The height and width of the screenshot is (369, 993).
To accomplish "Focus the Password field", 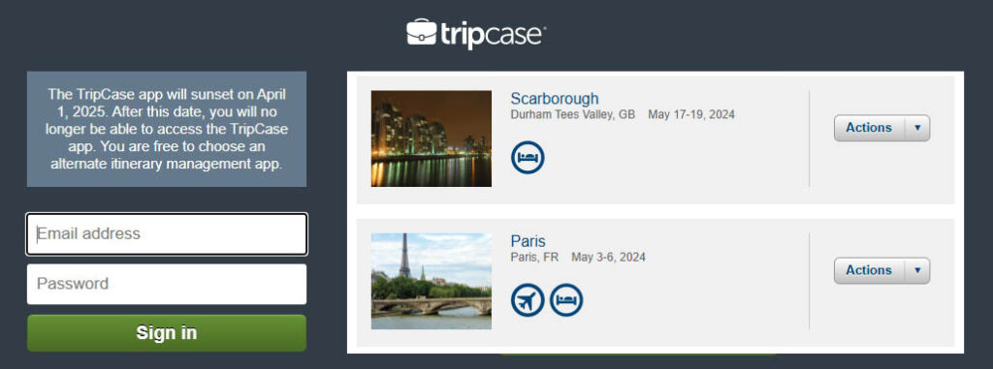I will click(167, 284).
